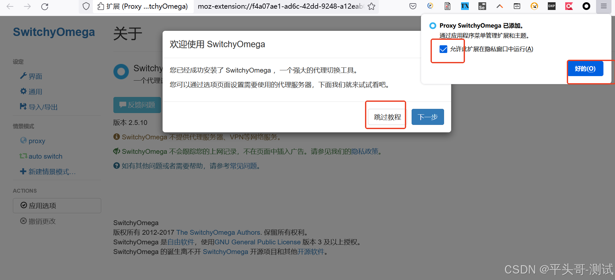
Task: Skip the tutorial with 跳过教程
Action: pyautogui.click(x=388, y=117)
